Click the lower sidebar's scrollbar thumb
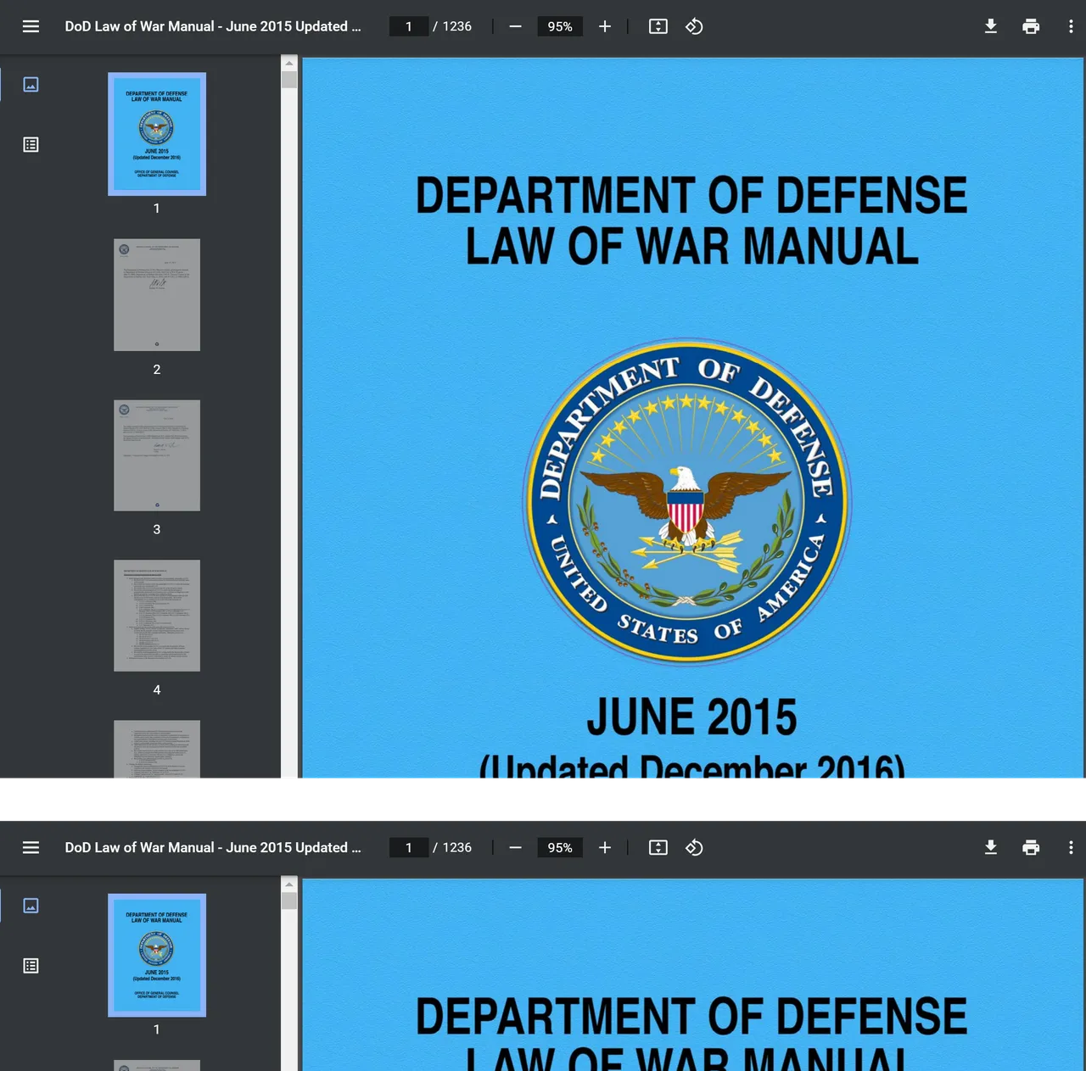This screenshot has width=1086, height=1071. [x=289, y=901]
